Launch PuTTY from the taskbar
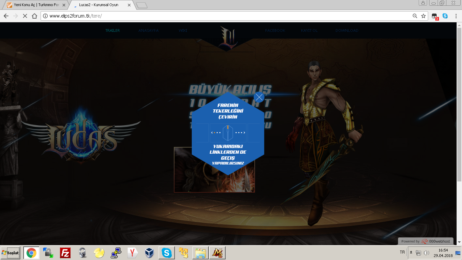462x260 pixels. pos(116,253)
